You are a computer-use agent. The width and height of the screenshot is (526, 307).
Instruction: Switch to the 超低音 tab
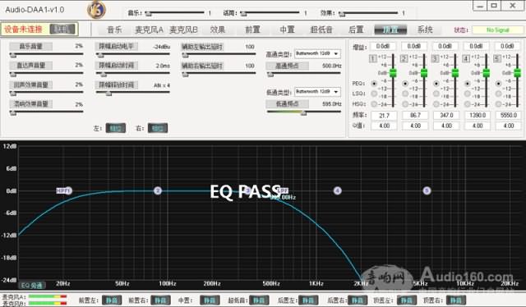tap(321, 30)
